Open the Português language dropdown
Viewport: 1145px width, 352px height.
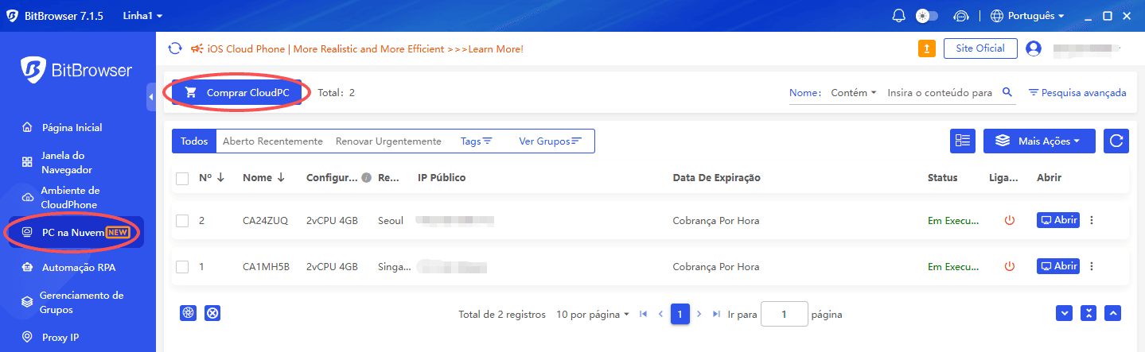(x=1027, y=16)
